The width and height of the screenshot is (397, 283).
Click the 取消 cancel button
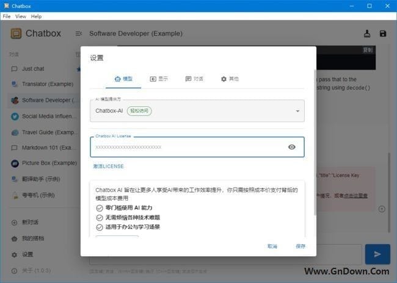(272, 246)
